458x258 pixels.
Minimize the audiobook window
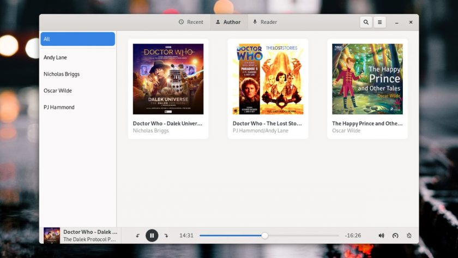click(x=397, y=22)
